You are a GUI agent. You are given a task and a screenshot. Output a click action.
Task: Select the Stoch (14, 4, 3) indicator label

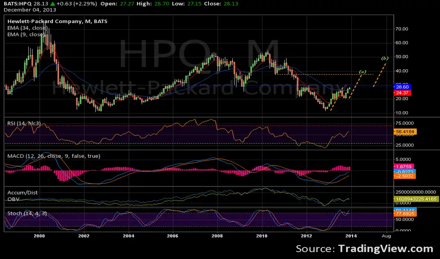pyautogui.click(x=27, y=213)
